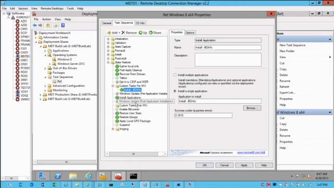The image size is (334, 188).
Task: Click the Name field containing Install - BGInfo
Action: coord(228,48)
